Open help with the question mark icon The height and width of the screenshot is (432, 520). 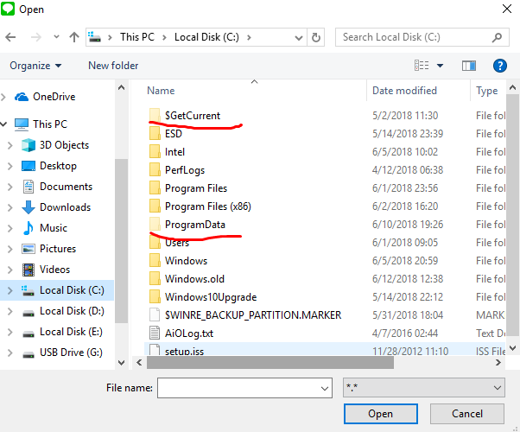(x=500, y=66)
